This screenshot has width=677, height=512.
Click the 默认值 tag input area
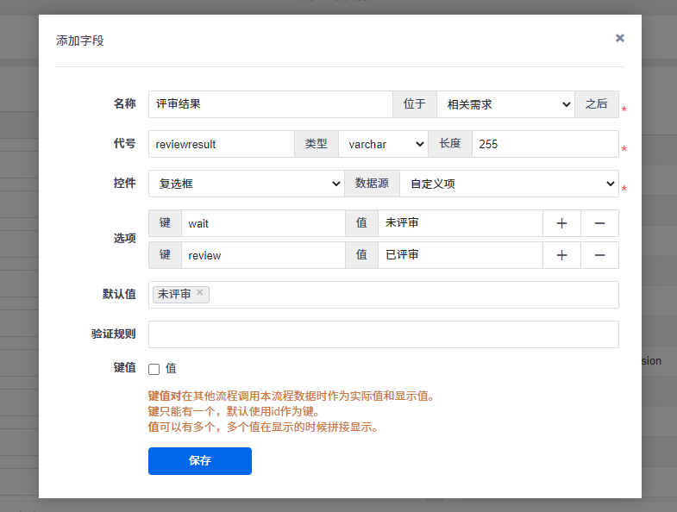(x=414, y=295)
